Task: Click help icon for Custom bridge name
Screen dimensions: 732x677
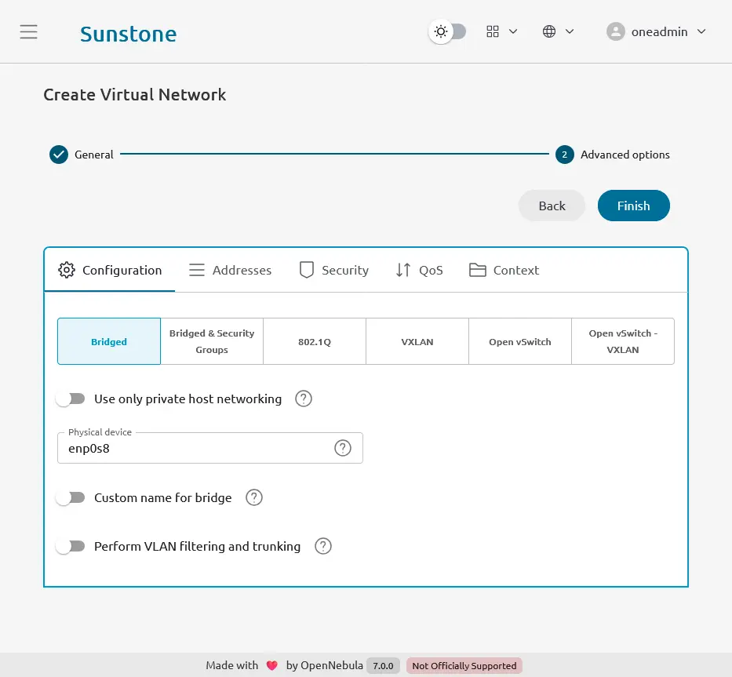Action: click(x=254, y=497)
